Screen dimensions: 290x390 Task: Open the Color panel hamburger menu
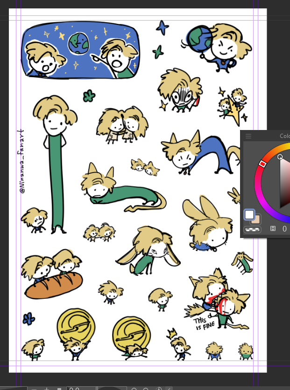pyautogui.click(x=248, y=136)
